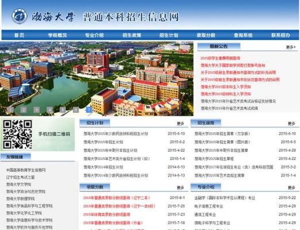300x230 pixels.
Task: Open 2015年少数民族预科班招生计划 link
Action: [116, 133]
